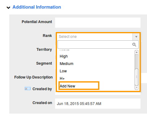Viewport: 147px width, 117px height.
Task: Click the Potential Amount input field
Action: tap(98, 22)
